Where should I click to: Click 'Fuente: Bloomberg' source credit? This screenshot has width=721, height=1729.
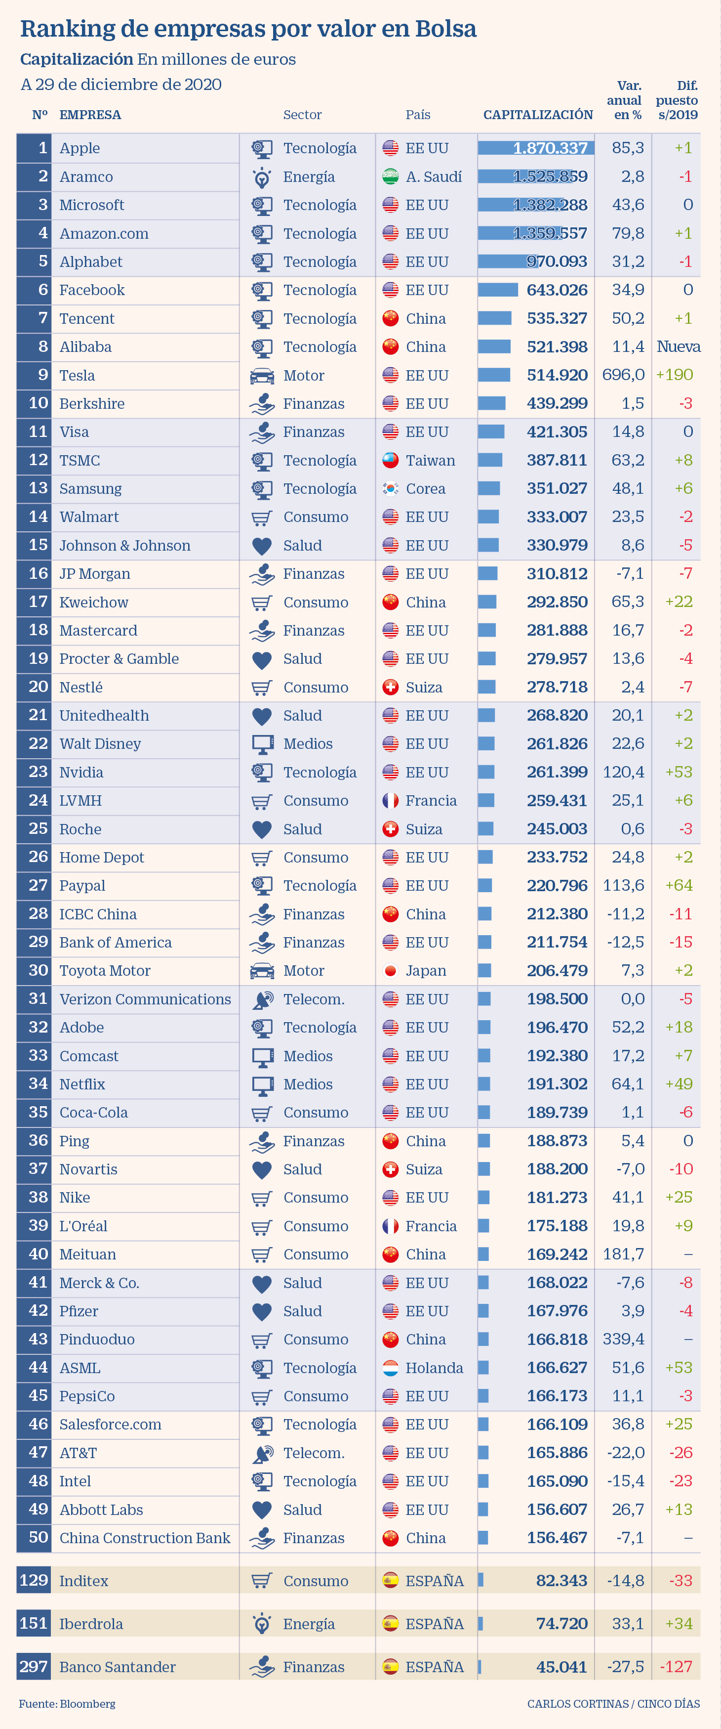(x=67, y=1703)
